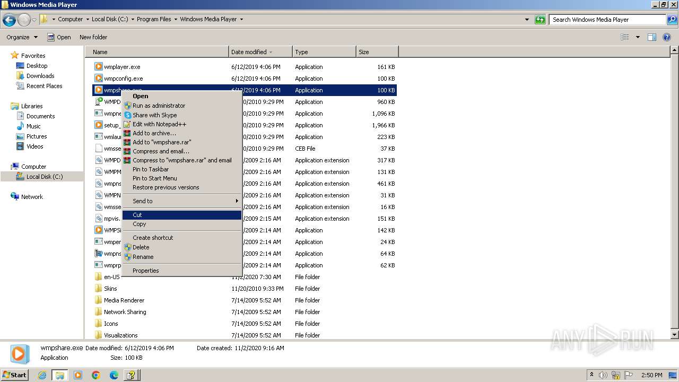Select Pin to Taskbar menu item
Image resolution: width=679 pixels, height=382 pixels.
[x=182, y=169]
